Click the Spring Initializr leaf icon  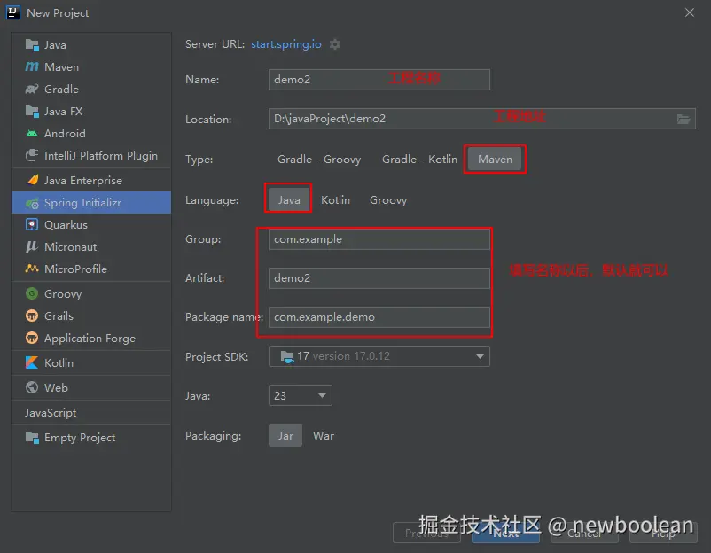coord(32,203)
